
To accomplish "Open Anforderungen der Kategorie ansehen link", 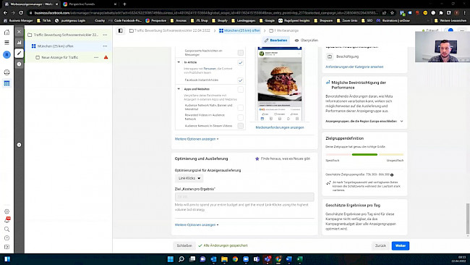I will tap(354, 67).
